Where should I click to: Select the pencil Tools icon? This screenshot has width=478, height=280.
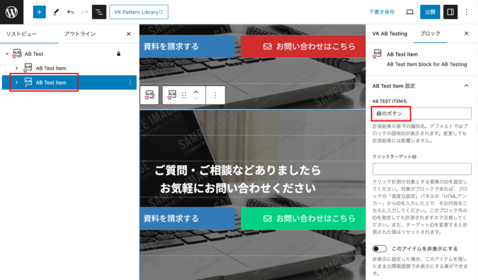(56, 12)
